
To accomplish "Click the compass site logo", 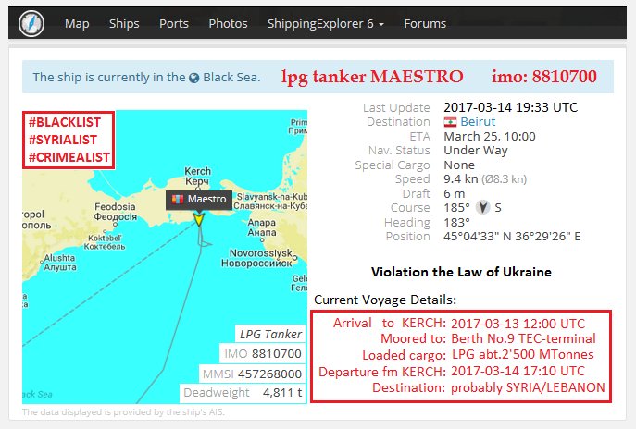I will (31, 22).
